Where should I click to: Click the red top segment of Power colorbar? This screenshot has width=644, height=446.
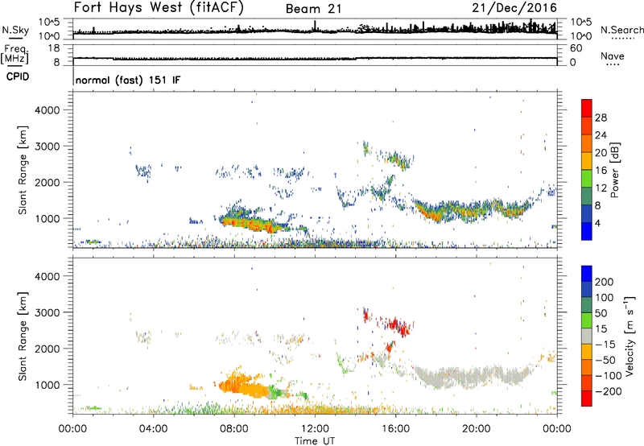(x=587, y=108)
